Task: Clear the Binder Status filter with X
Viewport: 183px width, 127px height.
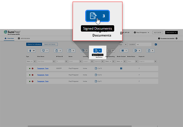Action: tap(136, 61)
